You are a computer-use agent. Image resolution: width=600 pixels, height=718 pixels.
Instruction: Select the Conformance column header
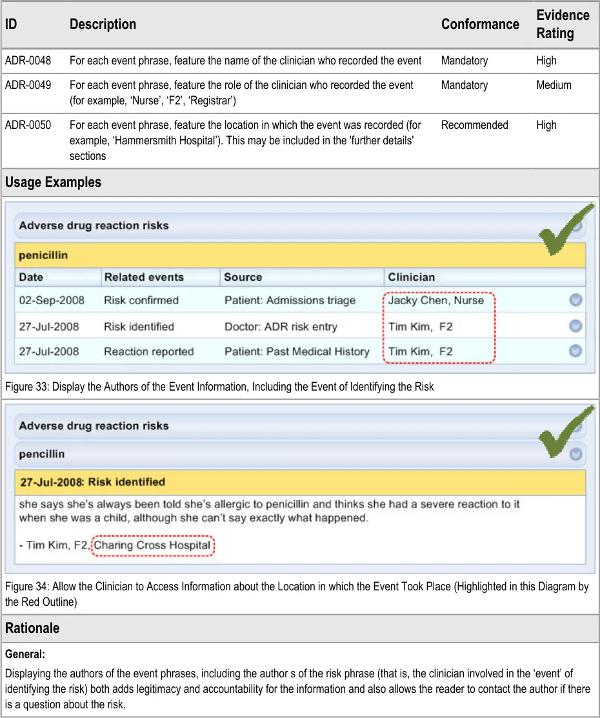[480, 24]
